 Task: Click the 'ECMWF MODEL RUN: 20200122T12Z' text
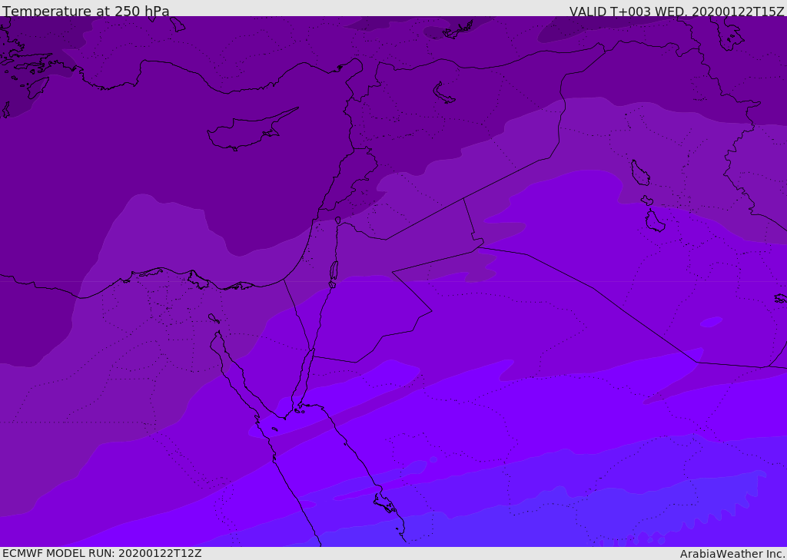[x=102, y=553]
